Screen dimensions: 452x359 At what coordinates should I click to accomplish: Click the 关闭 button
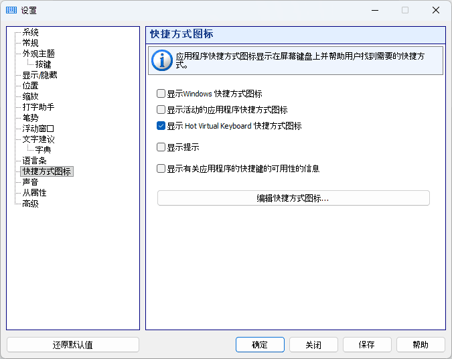point(313,344)
